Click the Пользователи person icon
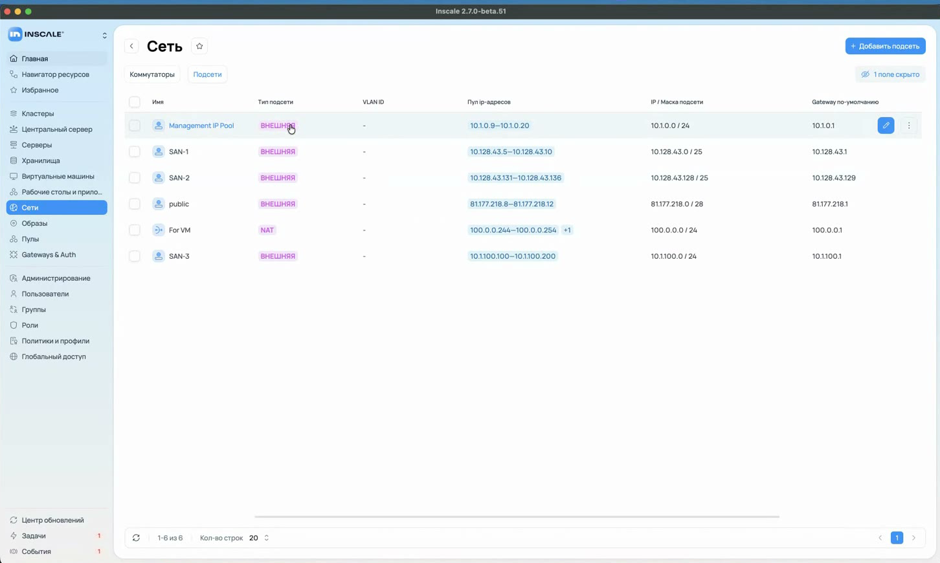 pos(14,294)
